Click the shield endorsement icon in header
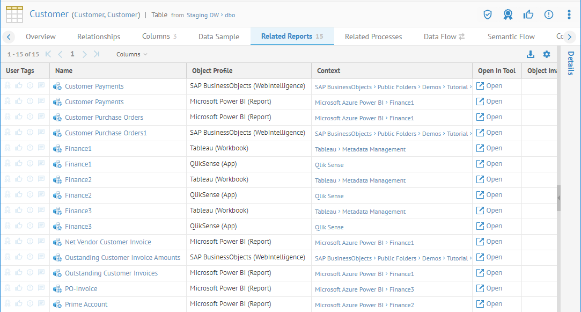The height and width of the screenshot is (312, 581). (x=487, y=14)
